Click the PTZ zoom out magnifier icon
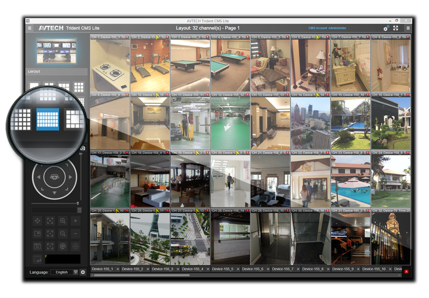This screenshot has width=429, height=298. coord(63,234)
